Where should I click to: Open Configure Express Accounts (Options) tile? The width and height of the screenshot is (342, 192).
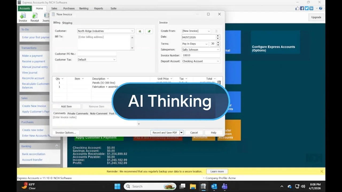coord(275,42)
